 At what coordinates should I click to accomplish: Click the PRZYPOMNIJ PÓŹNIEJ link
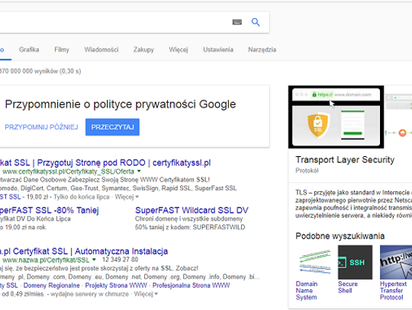(41, 127)
